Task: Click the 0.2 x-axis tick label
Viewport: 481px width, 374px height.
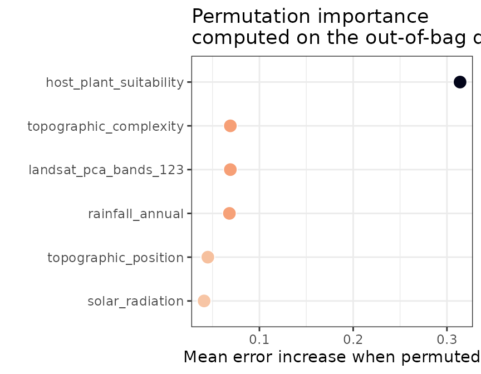Action: click(353, 339)
